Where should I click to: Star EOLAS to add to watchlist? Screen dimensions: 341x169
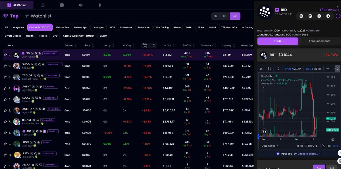[x=5, y=100]
